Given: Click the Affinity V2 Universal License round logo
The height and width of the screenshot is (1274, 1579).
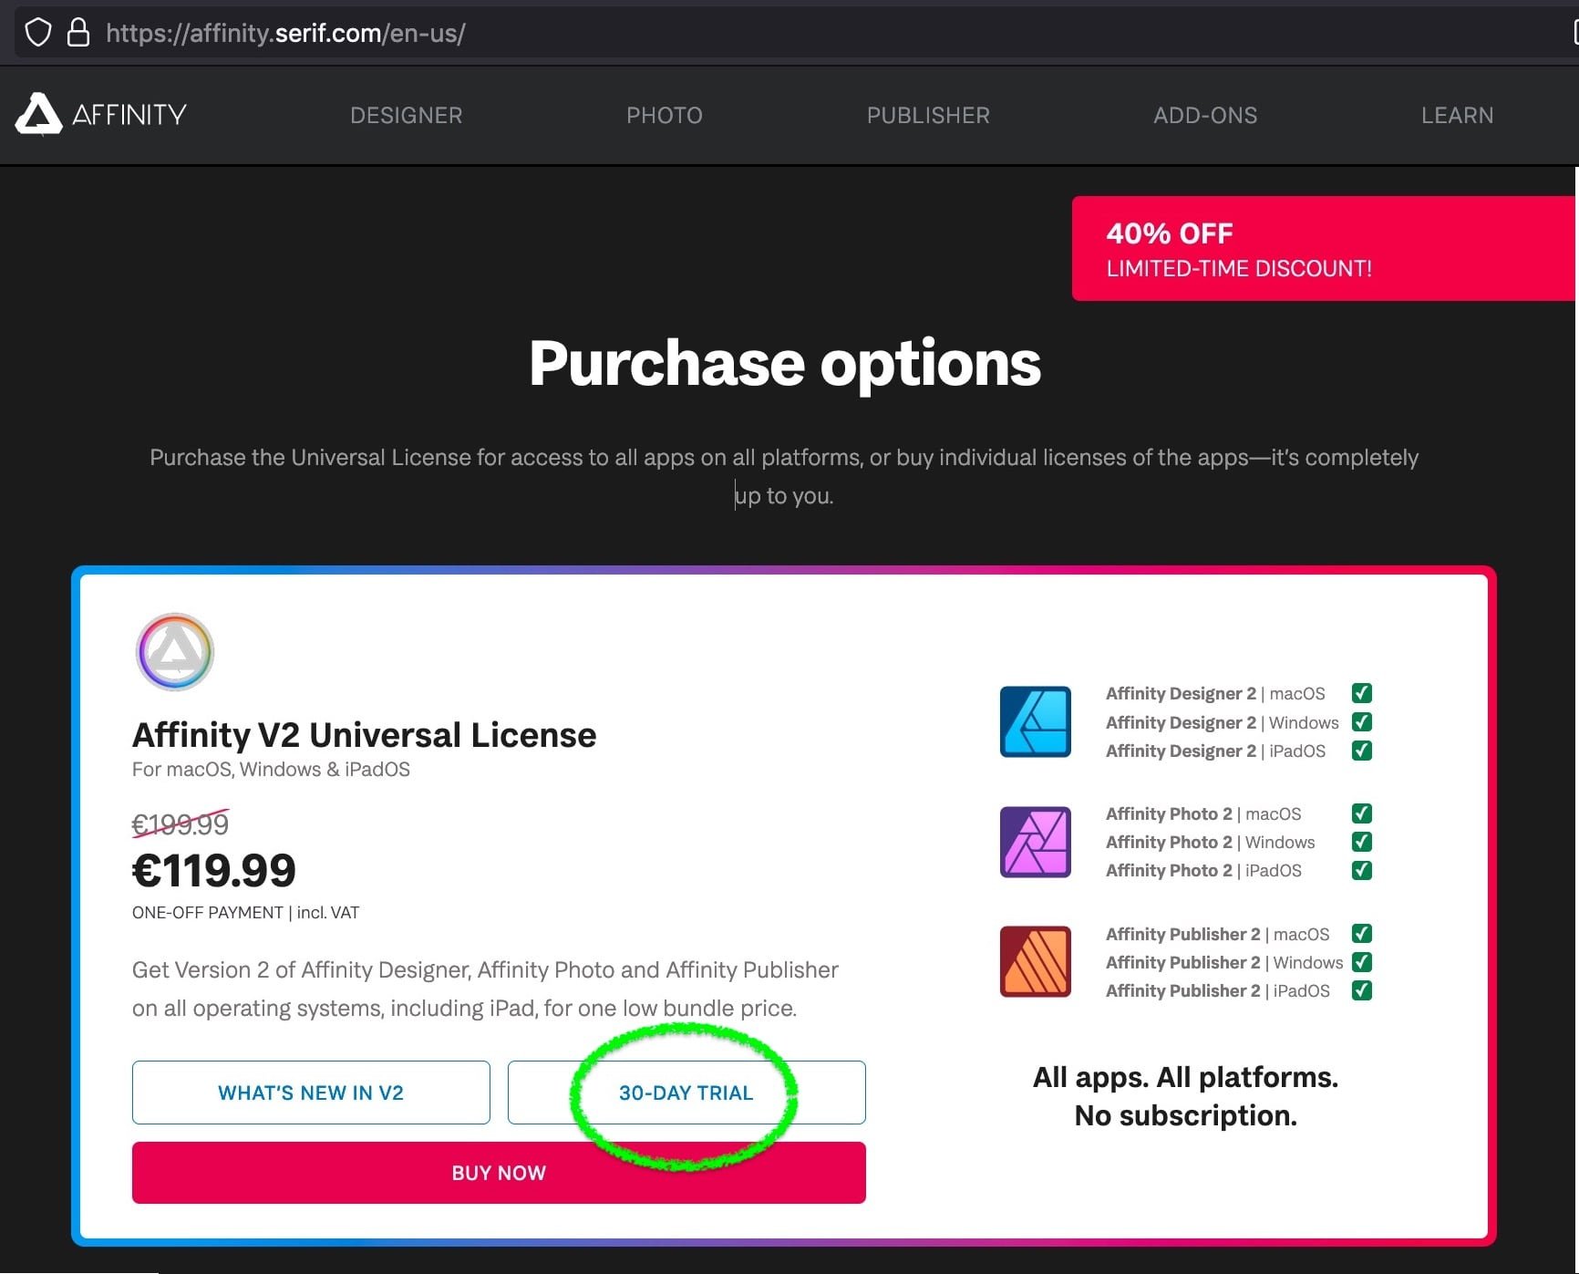Looking at the screenshot, I should pyautogui.click(x=175, y=651).
